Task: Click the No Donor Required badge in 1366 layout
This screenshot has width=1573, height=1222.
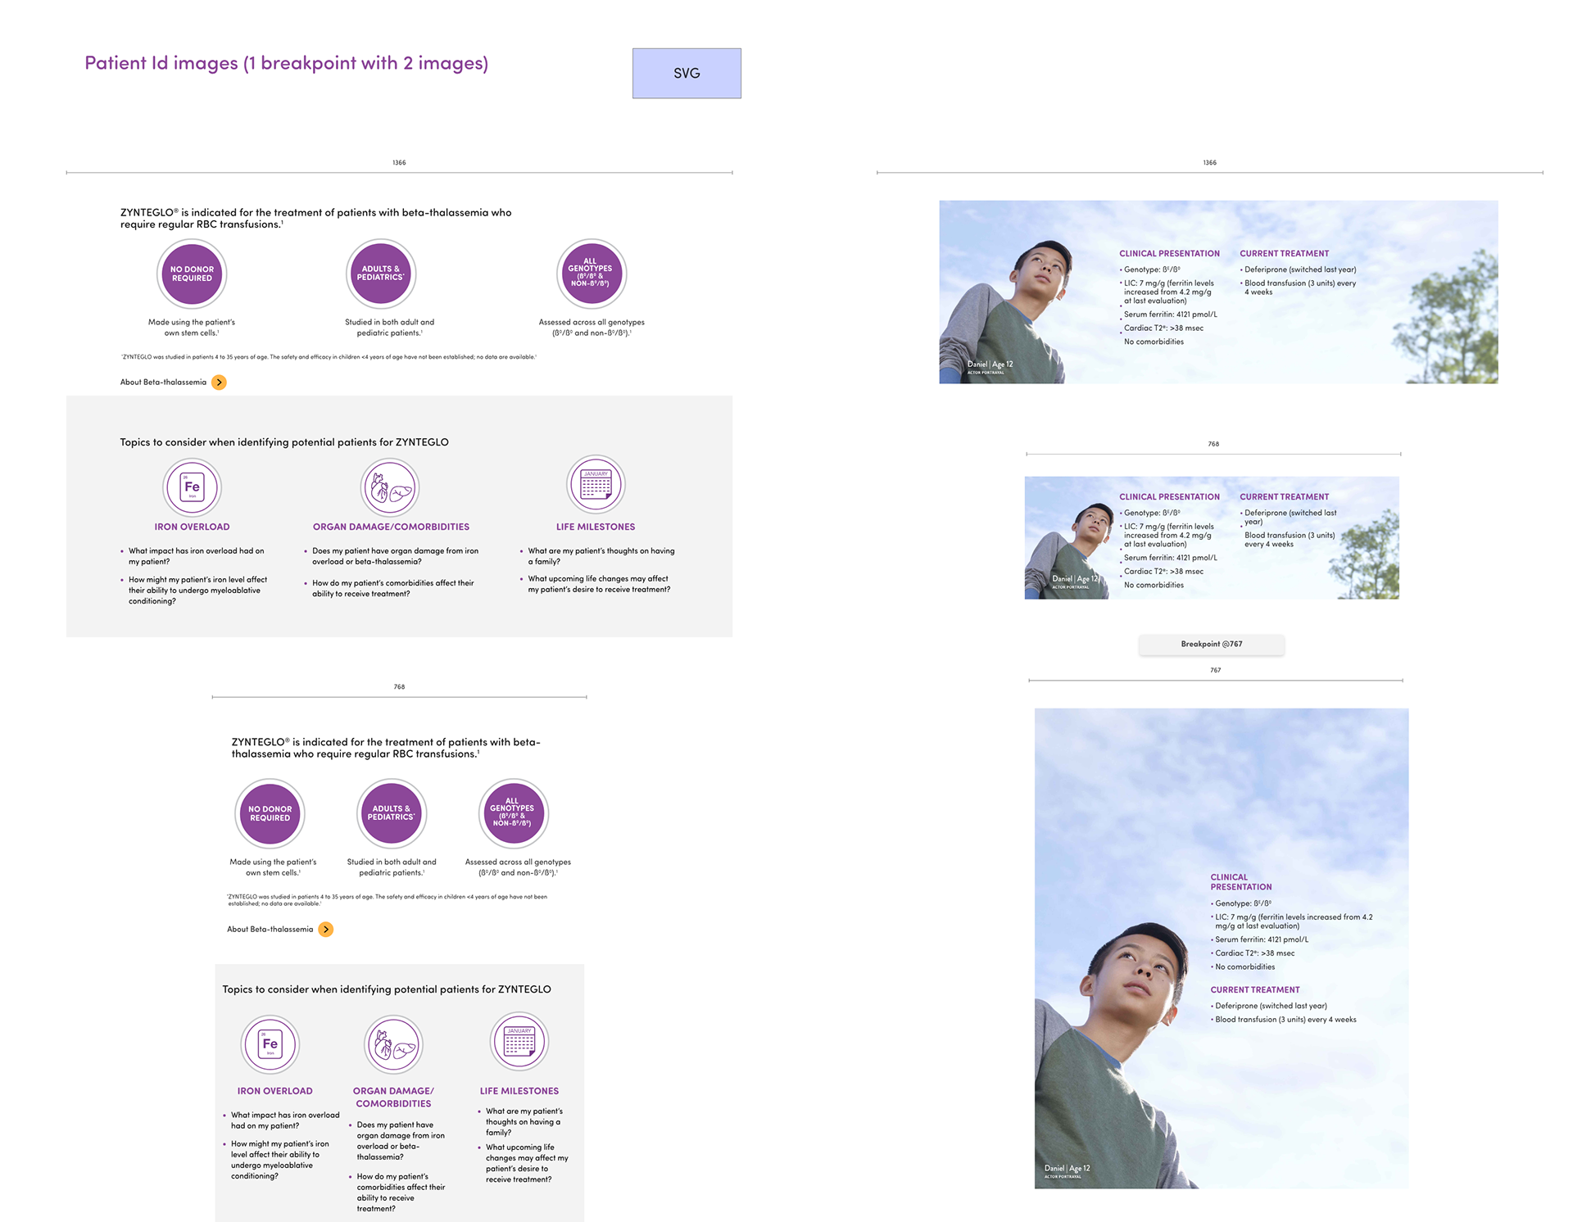Action: tap(192, 274)
